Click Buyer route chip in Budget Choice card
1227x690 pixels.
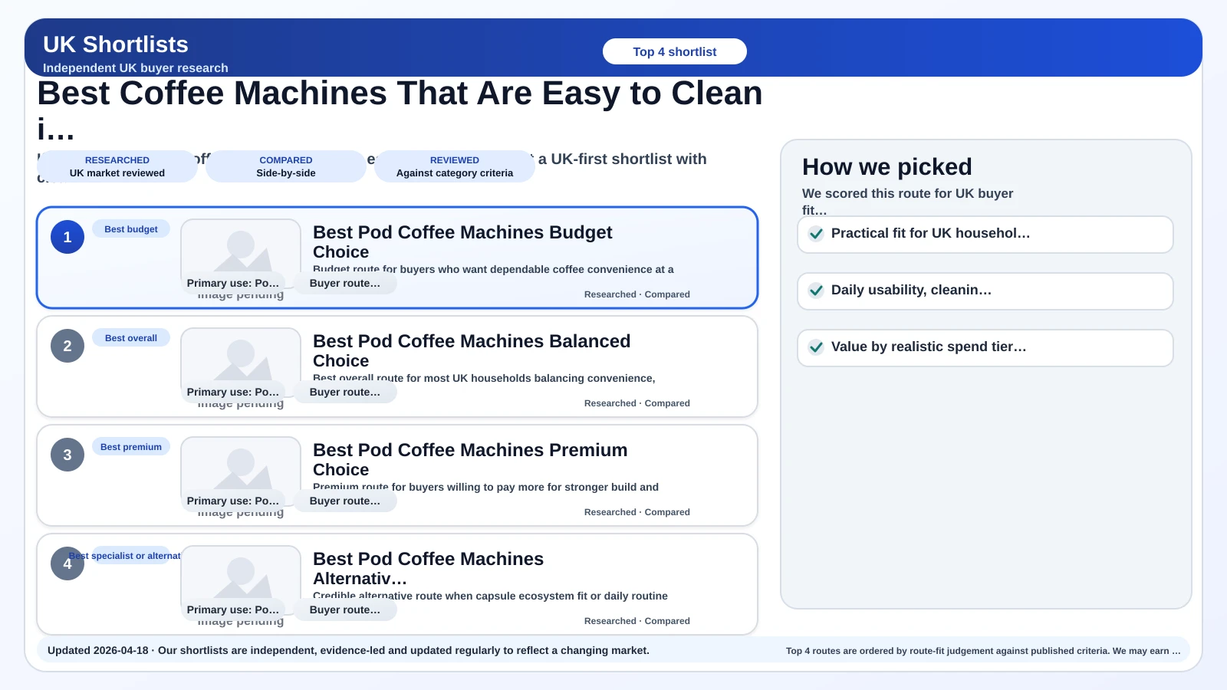click(345, 283)
